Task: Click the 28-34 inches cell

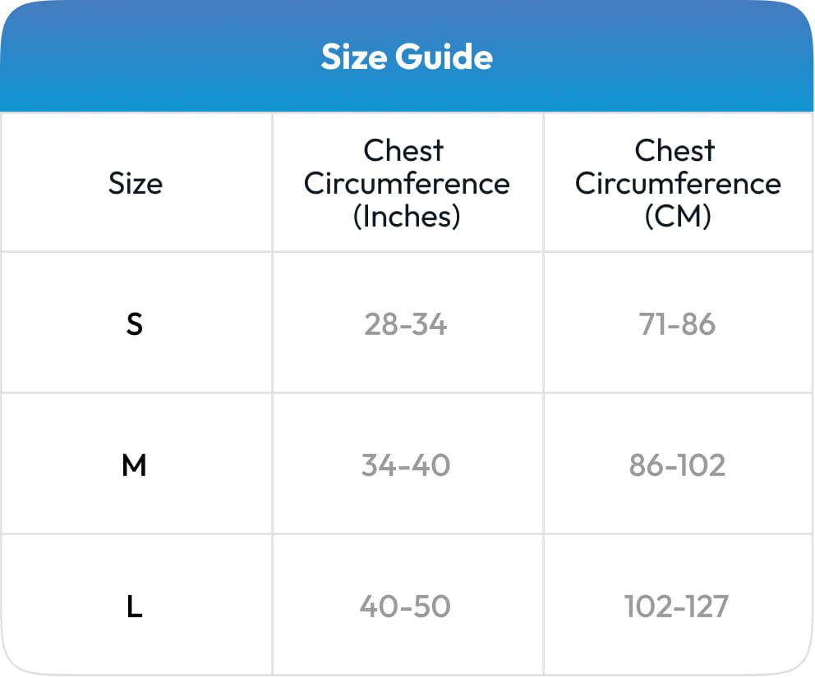Action: tap(406, 324)
